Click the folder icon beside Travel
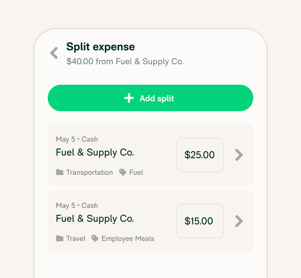The height and width of the screenshot is (278, 301). (x=60, y=239)
